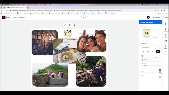Bookmark this page with the star icon
Viewport: 169px width, 95px height.
(x=158, y=11)
